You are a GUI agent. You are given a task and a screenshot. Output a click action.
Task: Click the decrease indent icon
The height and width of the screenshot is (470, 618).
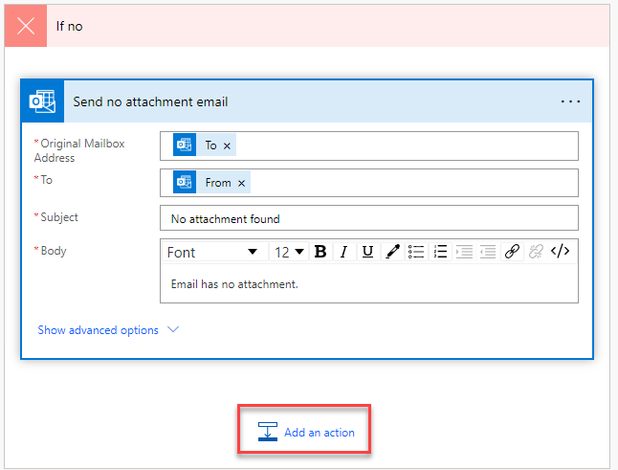coord(488,251)
